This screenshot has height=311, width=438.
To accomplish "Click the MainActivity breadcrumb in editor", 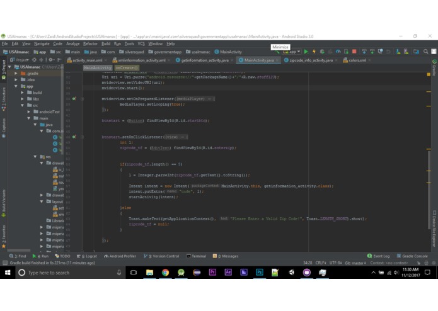I will [x=98, y=68].
